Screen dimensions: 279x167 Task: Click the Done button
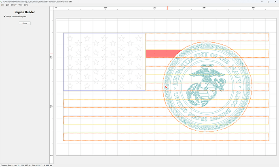(25, 23)
